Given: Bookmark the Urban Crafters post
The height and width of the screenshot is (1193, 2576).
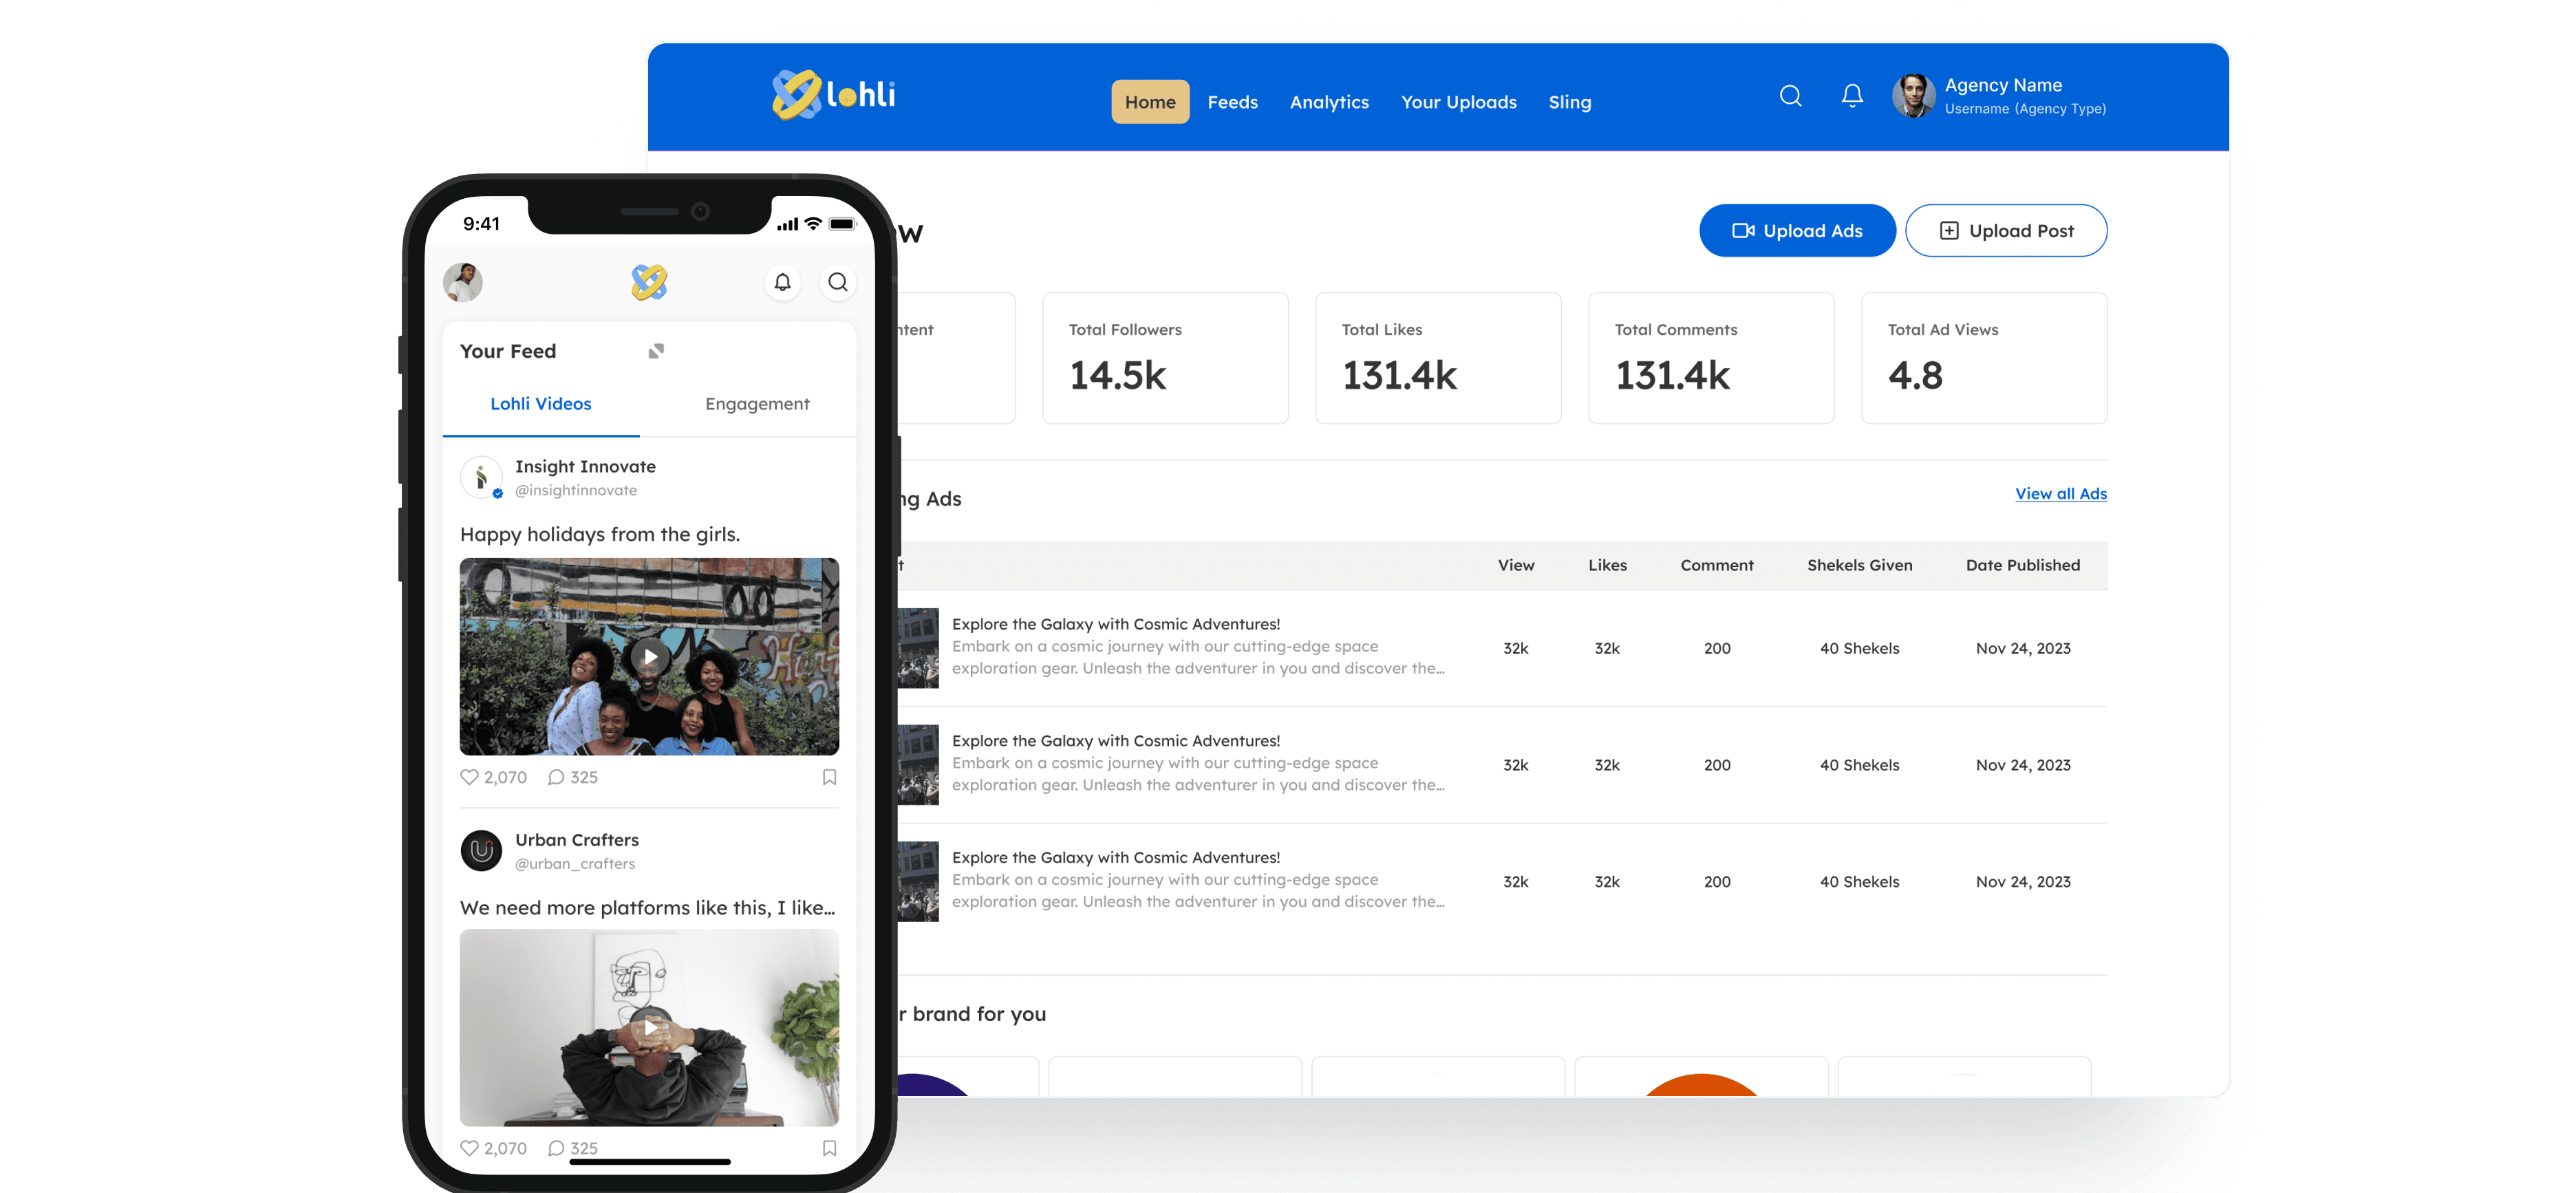Looking at the screenshot, I should tap(829, 1148).
